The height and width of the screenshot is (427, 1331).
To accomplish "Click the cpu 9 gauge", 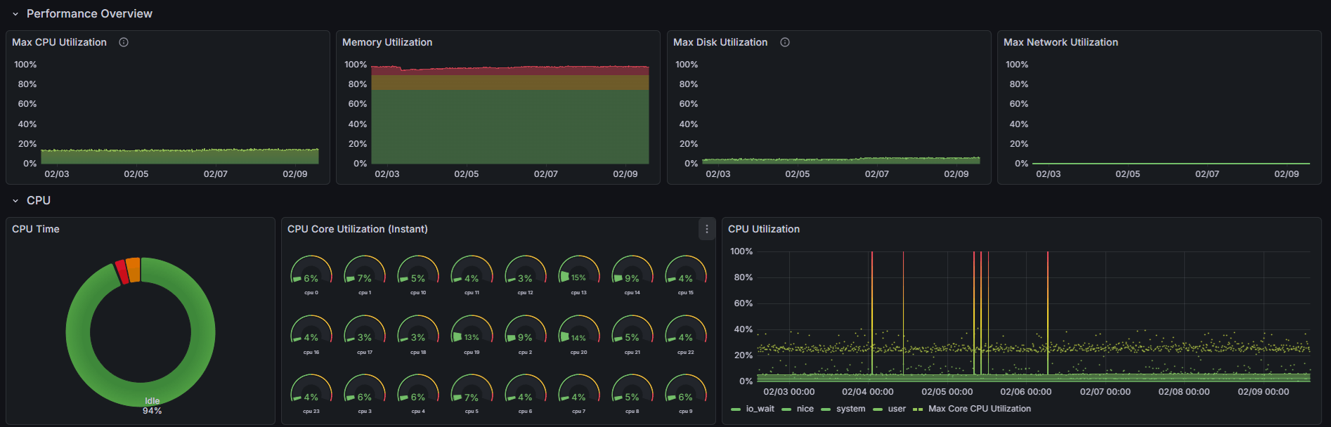I will coord(685,393).
